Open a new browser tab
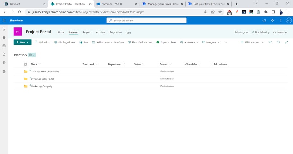The image size is (293, 154). click(236, 4)
